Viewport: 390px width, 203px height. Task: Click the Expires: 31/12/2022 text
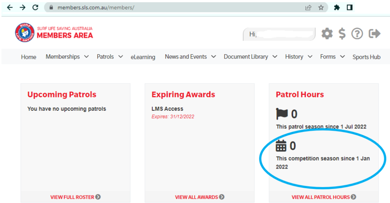173,117
